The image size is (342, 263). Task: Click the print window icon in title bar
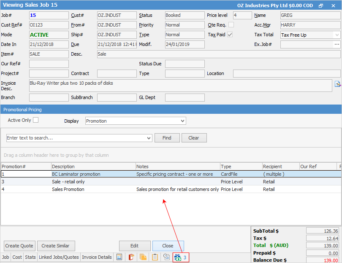coord(320,5)
